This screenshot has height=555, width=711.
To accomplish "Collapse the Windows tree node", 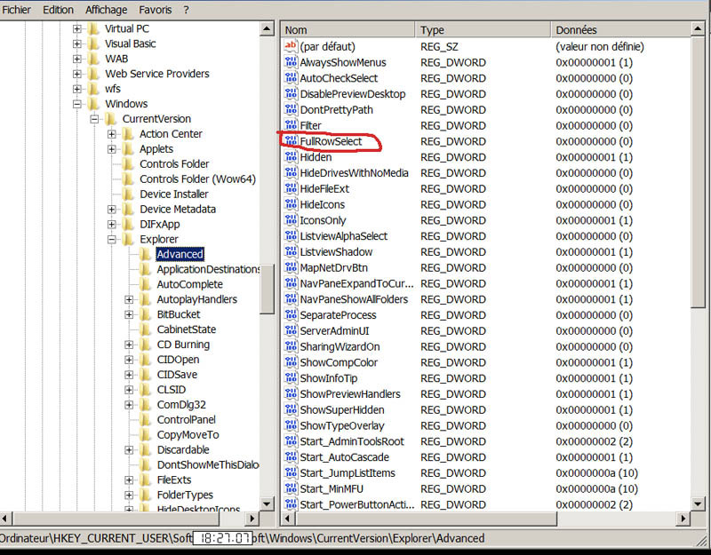I will [77, 104].
